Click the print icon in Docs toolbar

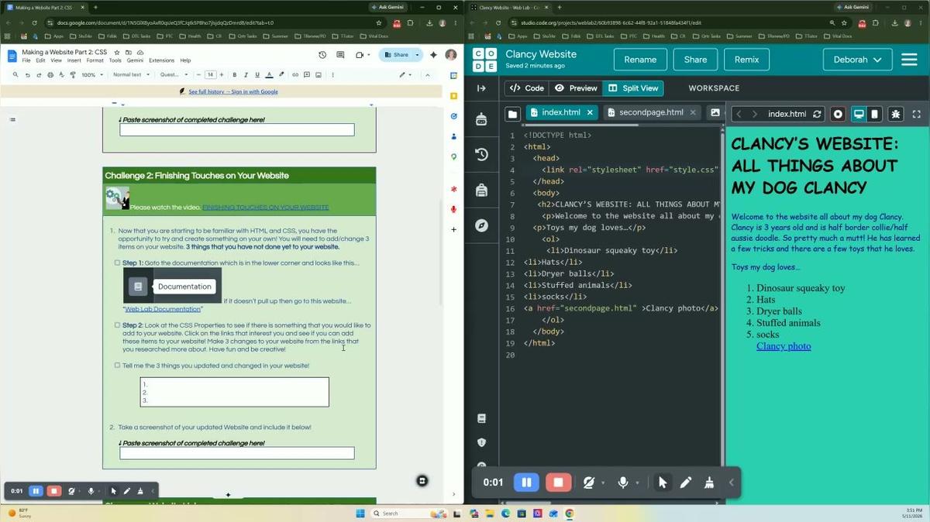[x=50, y=75]
